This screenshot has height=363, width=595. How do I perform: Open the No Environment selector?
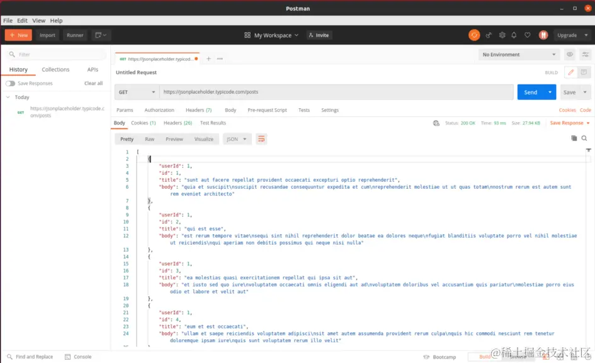[x=519, y=55]
